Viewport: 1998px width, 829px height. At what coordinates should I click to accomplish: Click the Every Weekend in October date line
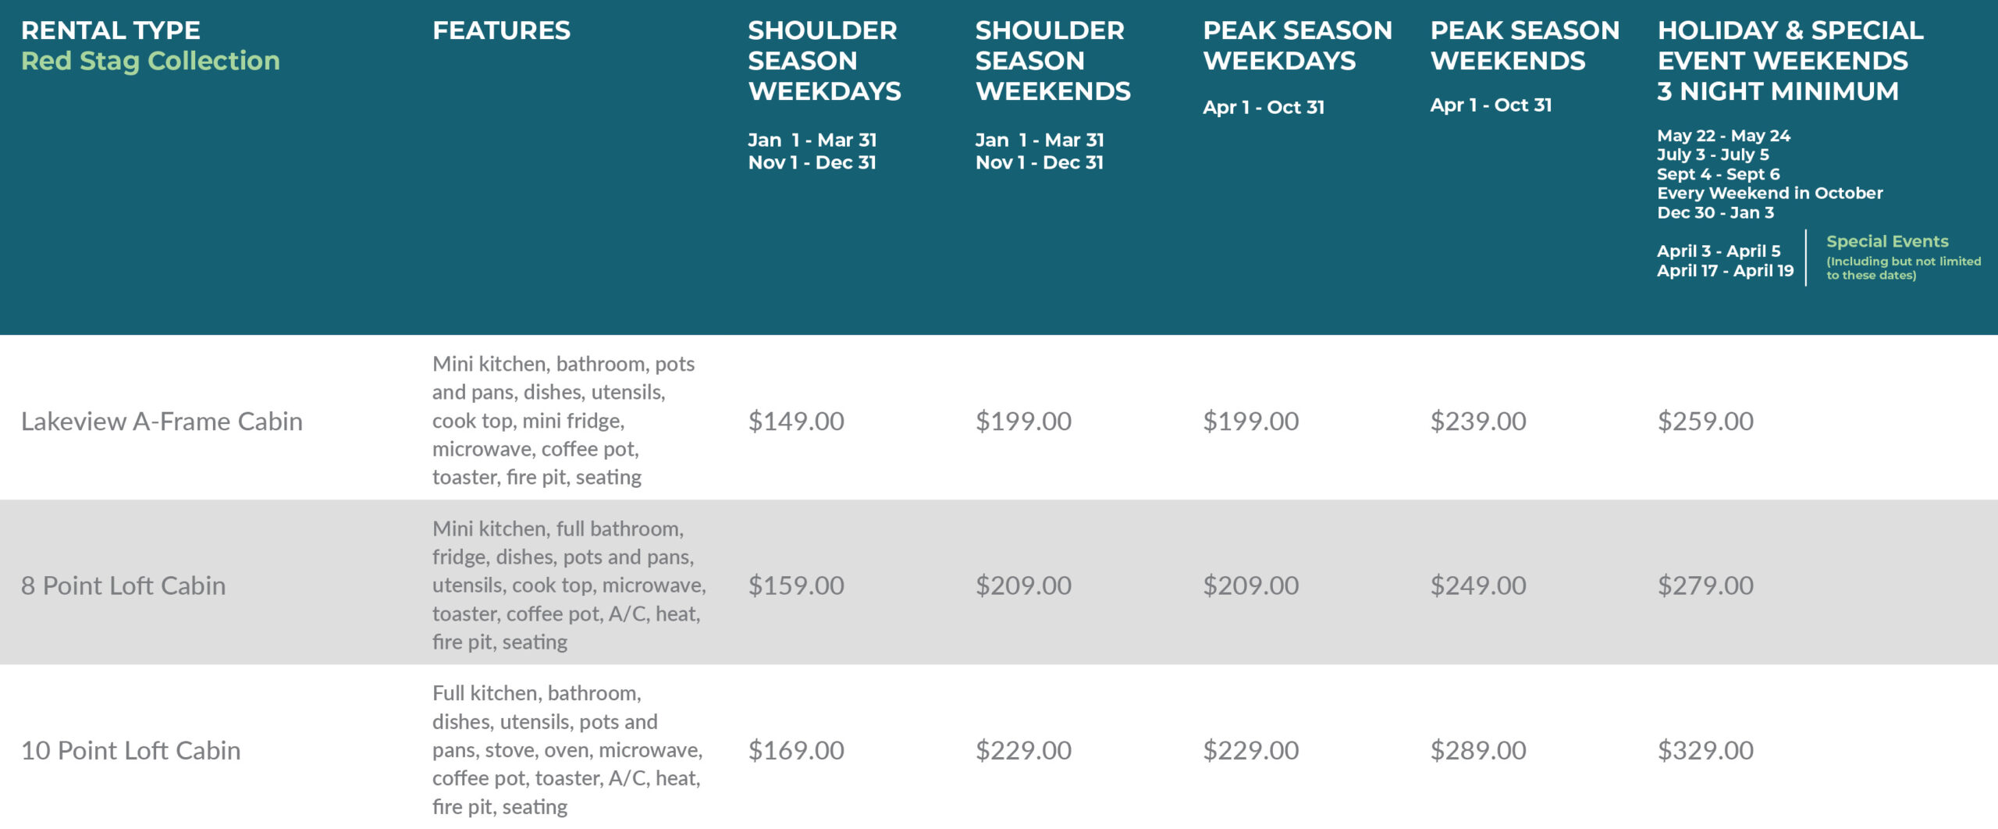(x=1769, y=193)
